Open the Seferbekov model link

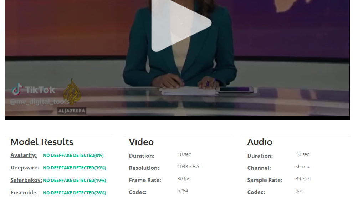pyautogui.click(x=26, y=180)
